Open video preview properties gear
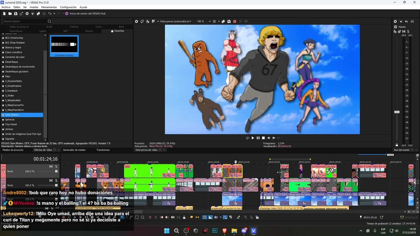 pos(136,21)
